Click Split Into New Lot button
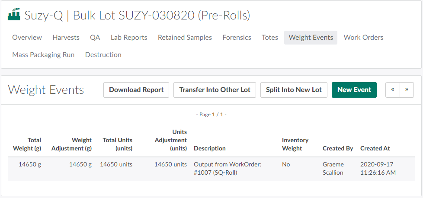This screenshot has width=423, height=198. [x=294, y=90]
